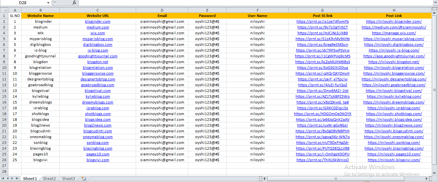Screen dimensions: 438x182
Task: Select the Sheet1 tab
Action: pyautogui.click(x=30, y=178)
